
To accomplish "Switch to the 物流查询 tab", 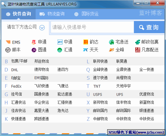I will (52, 14).
